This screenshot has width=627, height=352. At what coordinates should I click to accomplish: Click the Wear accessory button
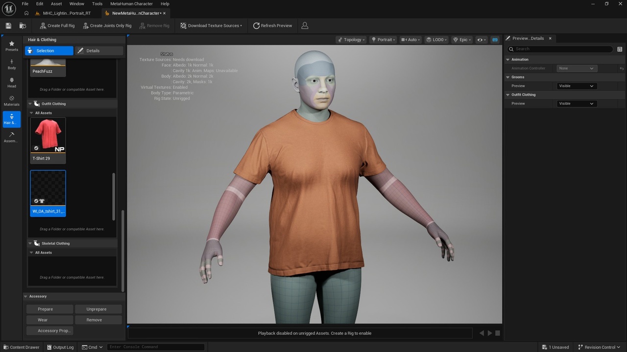(x=49, y=320)
